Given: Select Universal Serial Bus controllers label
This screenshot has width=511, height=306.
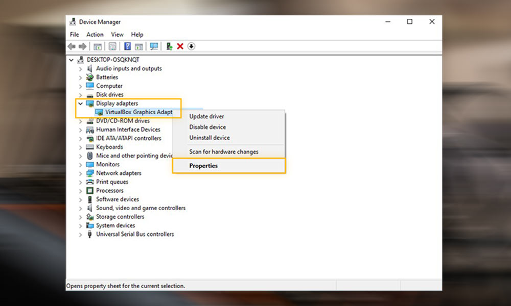Looking at the screenshot, I should [135, 234].
